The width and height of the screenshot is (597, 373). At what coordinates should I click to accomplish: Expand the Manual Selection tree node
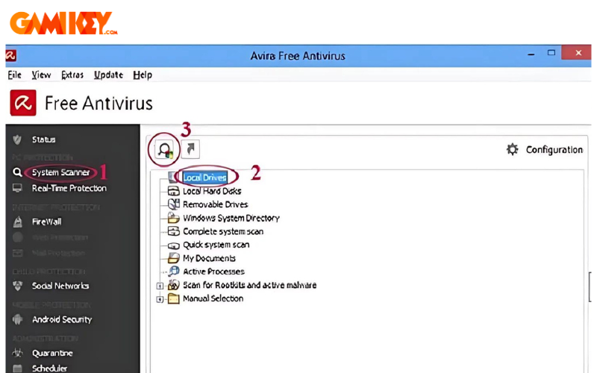point(160,299)
